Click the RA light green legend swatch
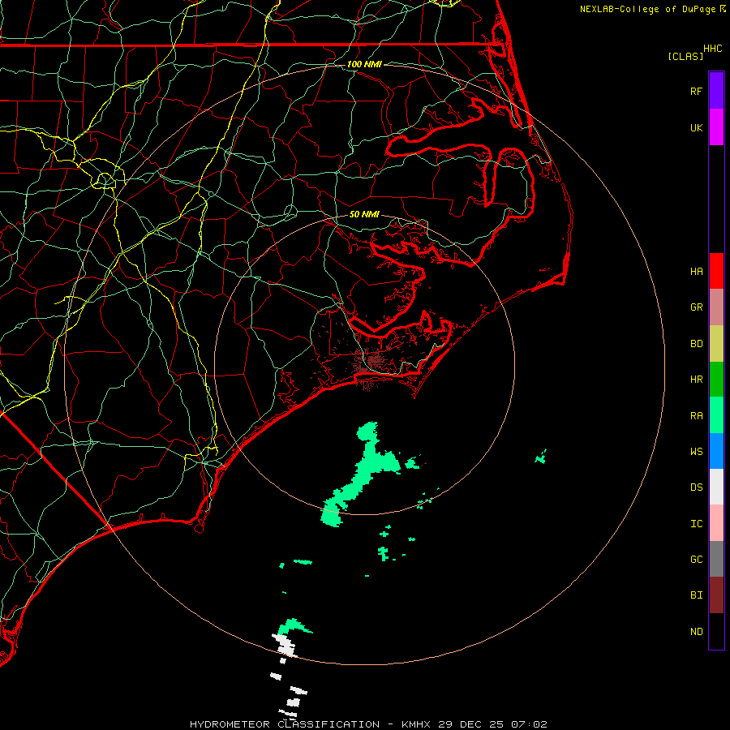The image size is (730, 730). [716, 415]
